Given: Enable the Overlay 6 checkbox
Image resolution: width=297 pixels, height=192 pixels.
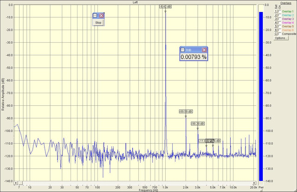Looking at the screenshot, I should pos(279,30).
